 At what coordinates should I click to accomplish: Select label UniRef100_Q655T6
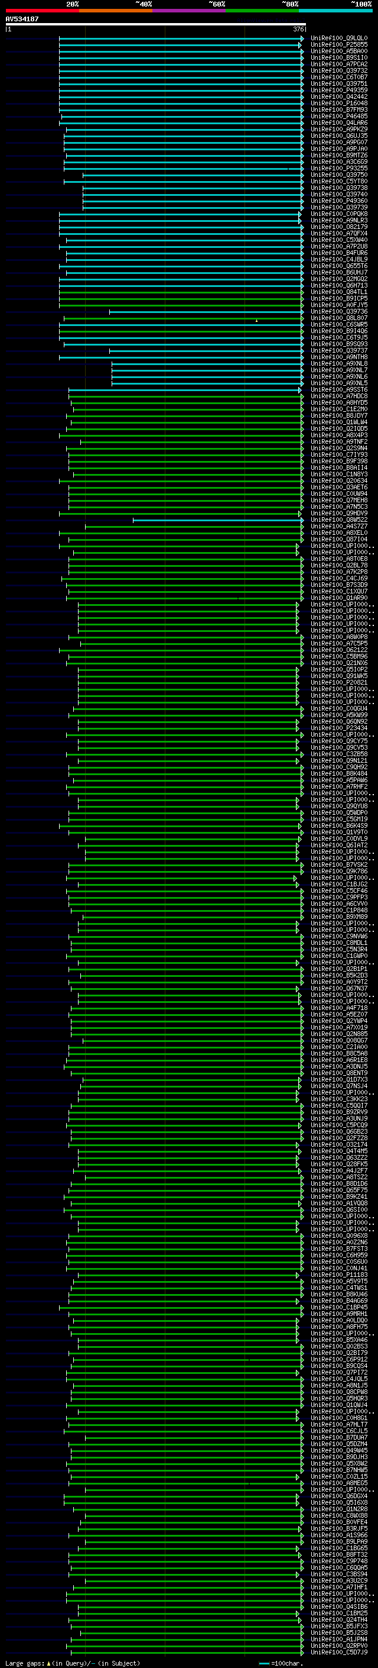pyautogui.click(x=339, y=266)
